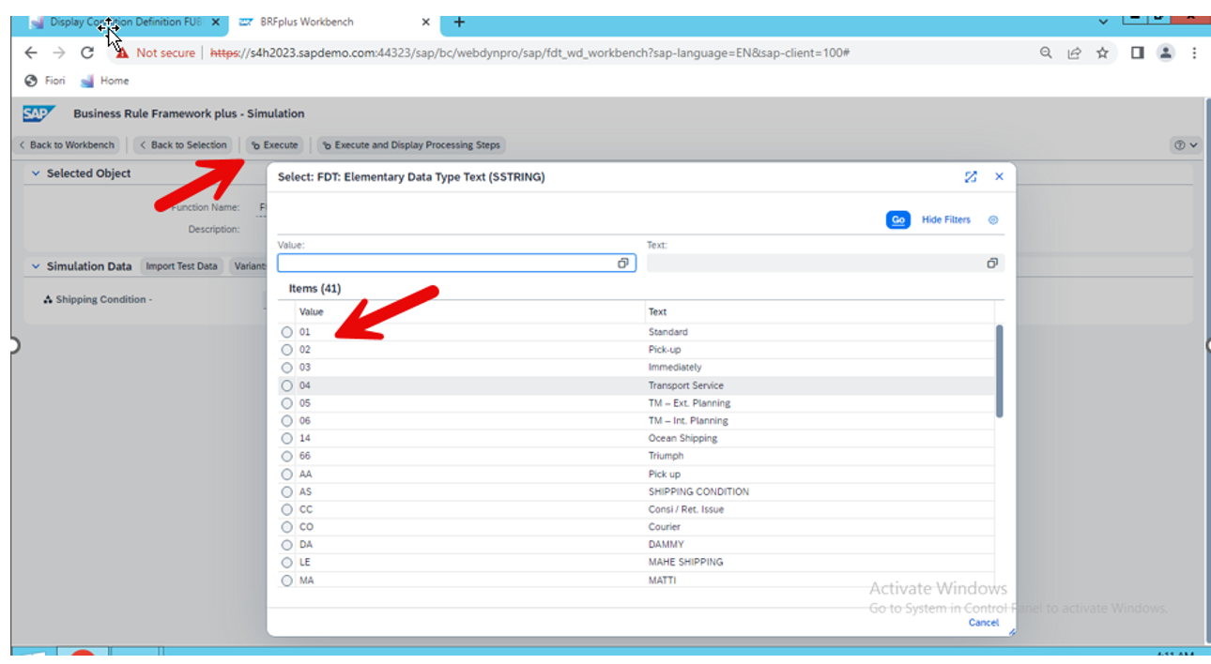Choose Courier CO radio button
Image resolution: width=1211 pixels, height=664 pixels.
coord(287,527)
